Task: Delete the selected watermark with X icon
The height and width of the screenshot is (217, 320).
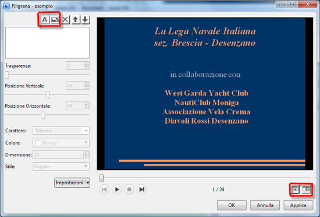Action: click(x=65, y=20)
